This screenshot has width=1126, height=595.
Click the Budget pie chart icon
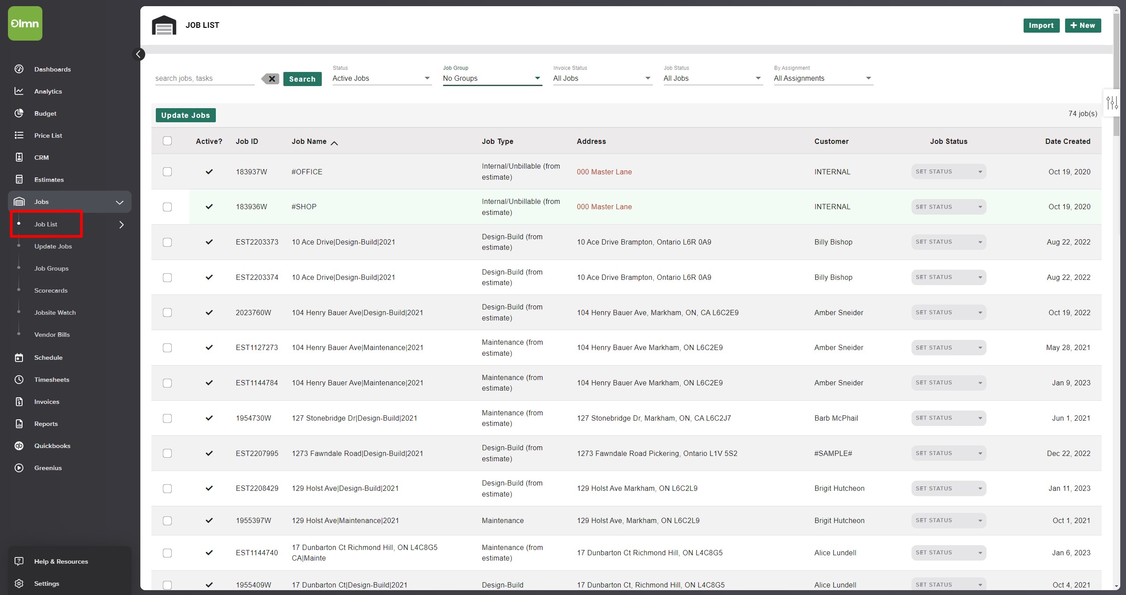click(19, 113)
